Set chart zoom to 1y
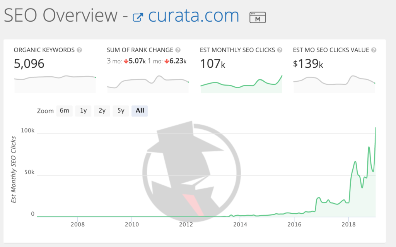The image size is (396, 247). click(x=84, y=111)
